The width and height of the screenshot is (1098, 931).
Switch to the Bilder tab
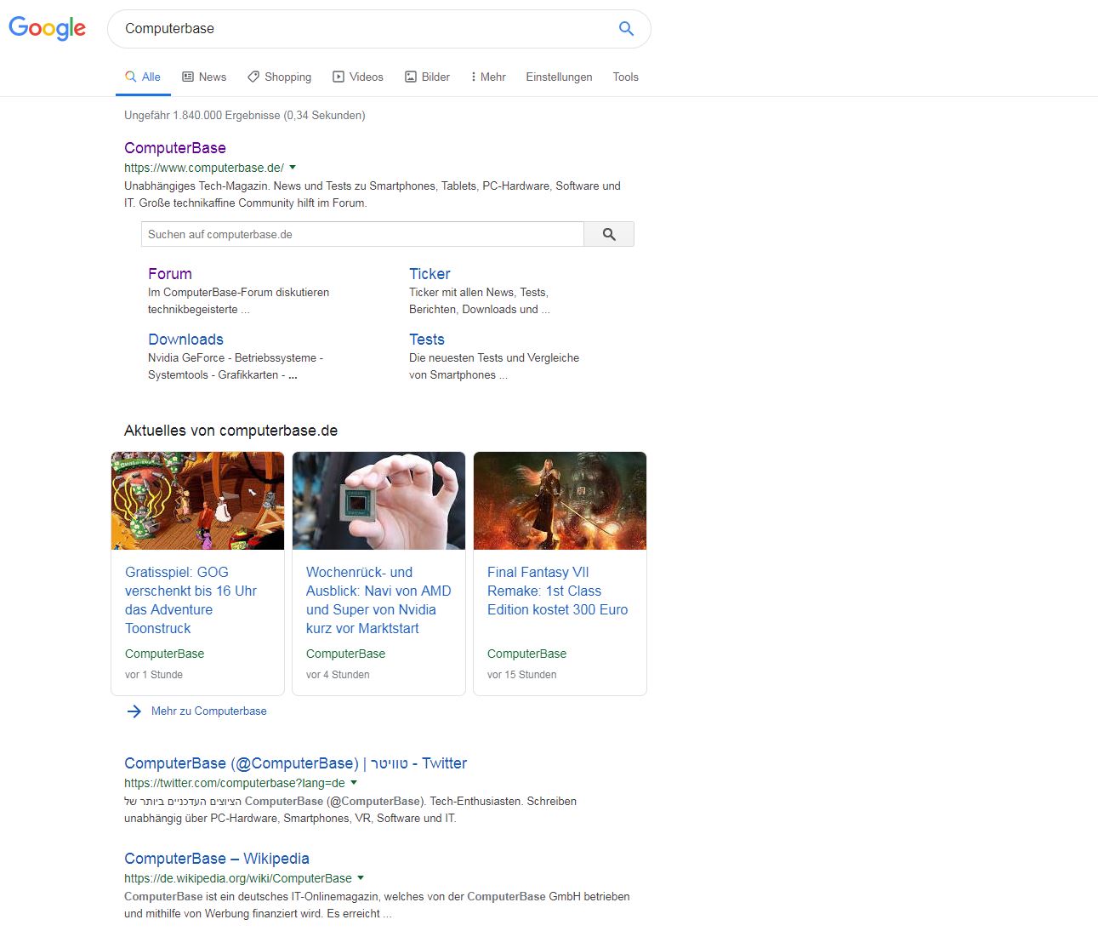coord(427,77)
